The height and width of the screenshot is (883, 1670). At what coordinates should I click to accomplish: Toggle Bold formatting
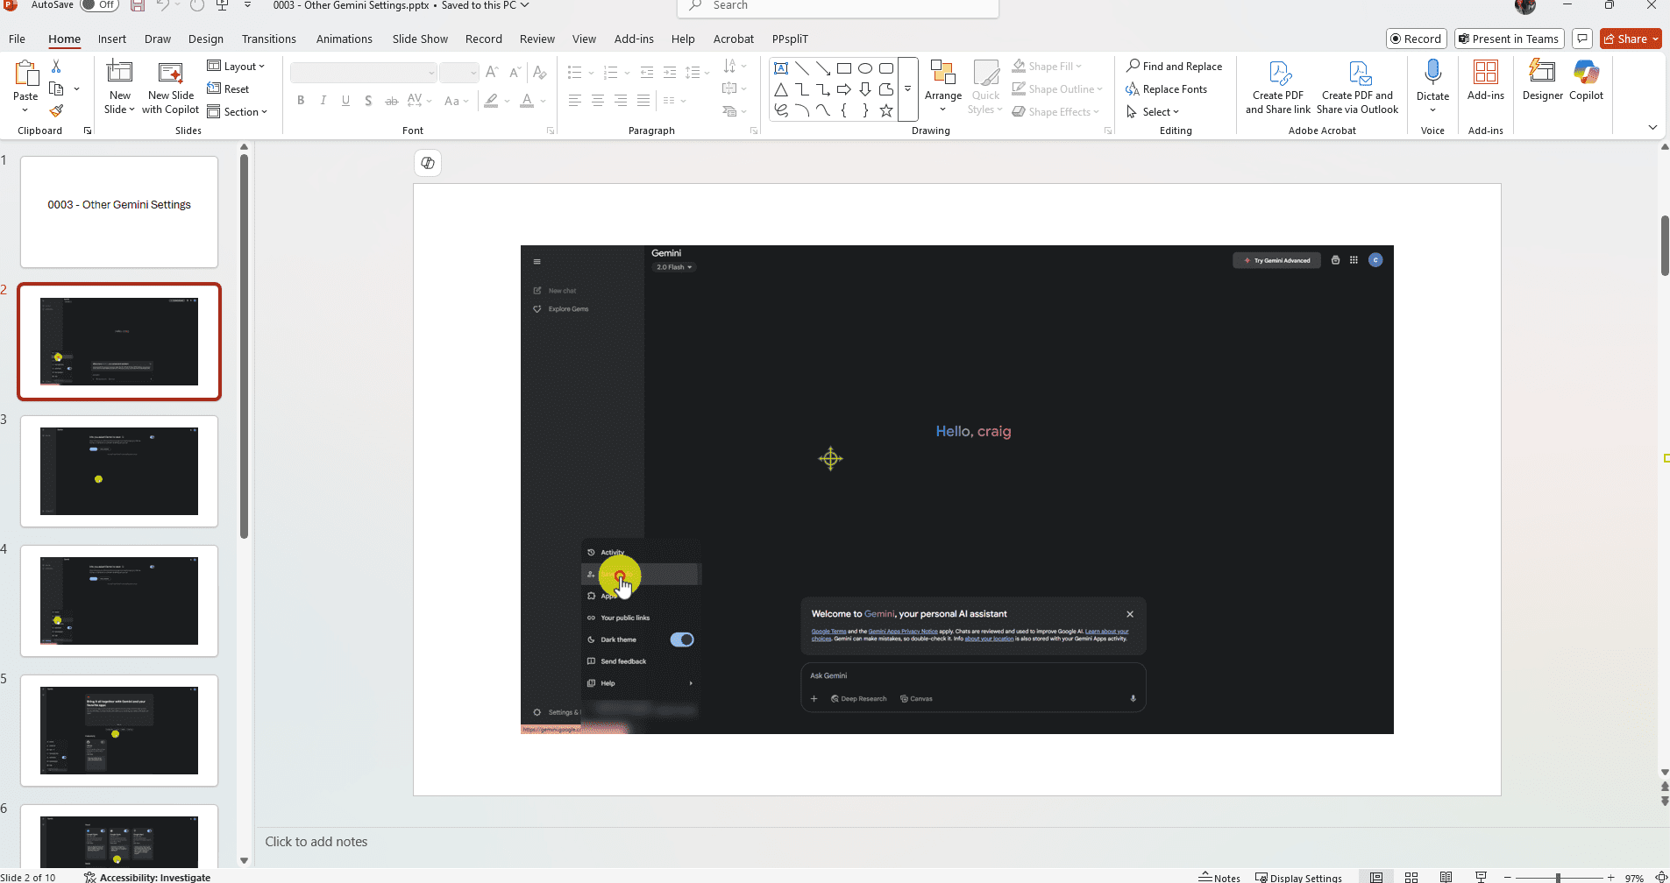301,101
